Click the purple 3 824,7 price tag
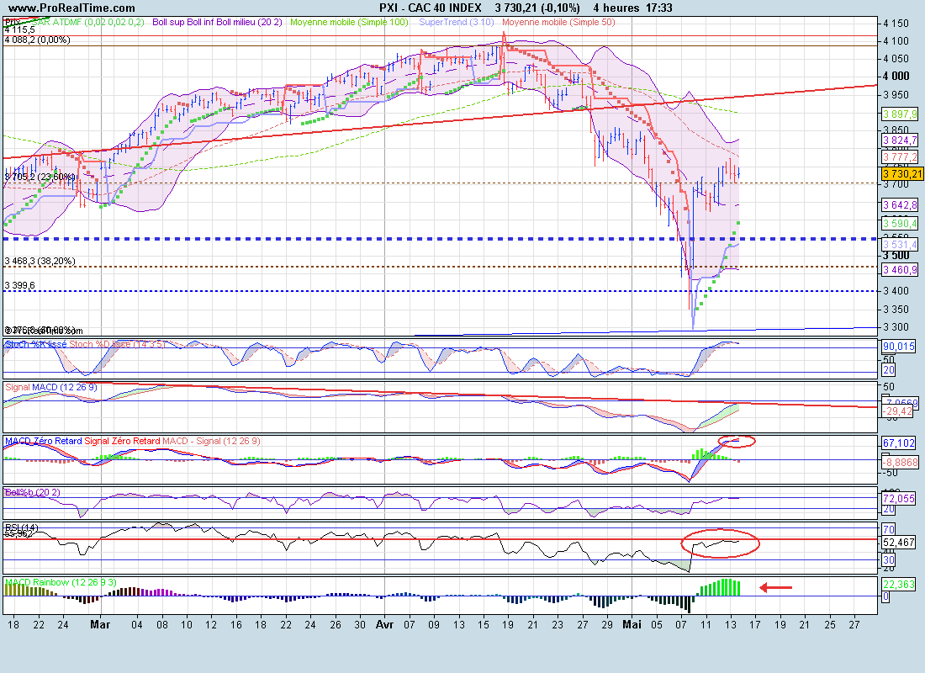Screen dimensions: 925x673 901,140
